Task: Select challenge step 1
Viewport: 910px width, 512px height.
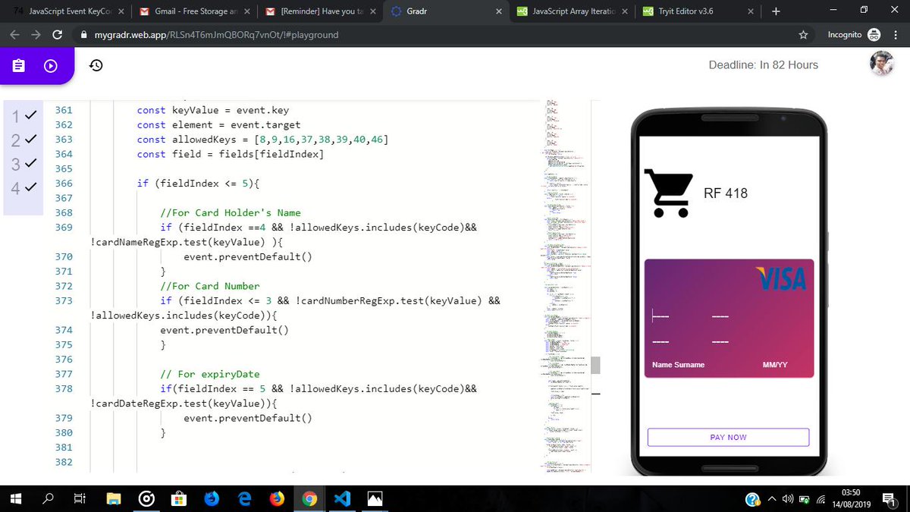Action: (x=24, y=115)
